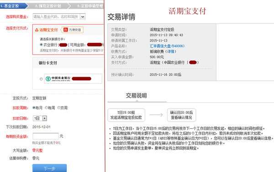Click the 零元整 uppercase amount
This screenshot has height=172, width=274.
tap(37, 151)
